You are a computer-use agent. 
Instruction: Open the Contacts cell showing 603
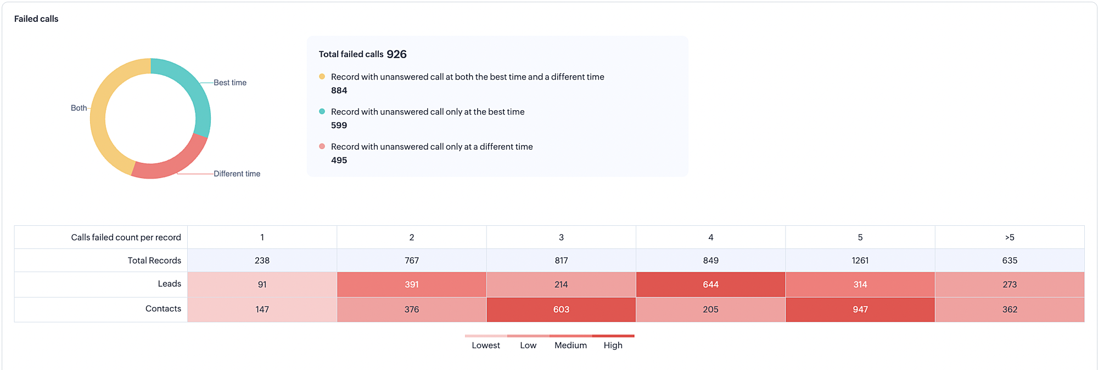point(561,309)
